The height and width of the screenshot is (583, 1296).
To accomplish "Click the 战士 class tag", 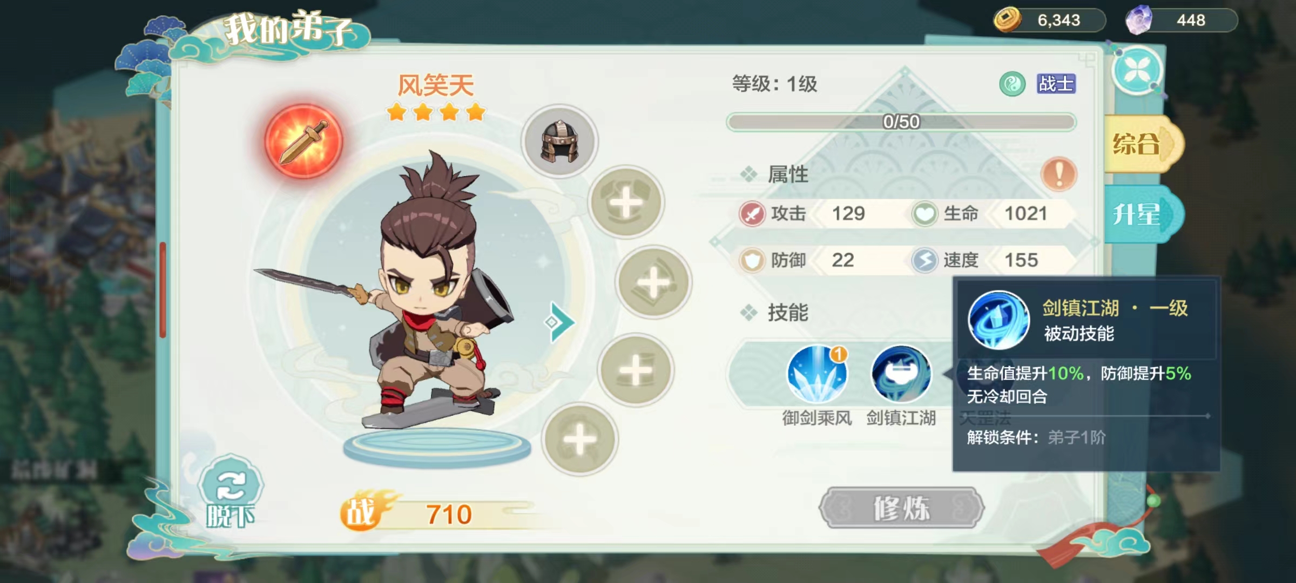I will coord(1056,84).
